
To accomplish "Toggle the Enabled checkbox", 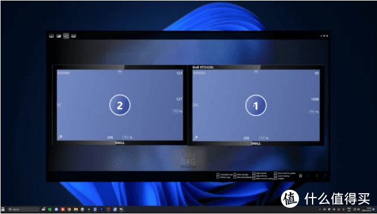I will [275, 178].
